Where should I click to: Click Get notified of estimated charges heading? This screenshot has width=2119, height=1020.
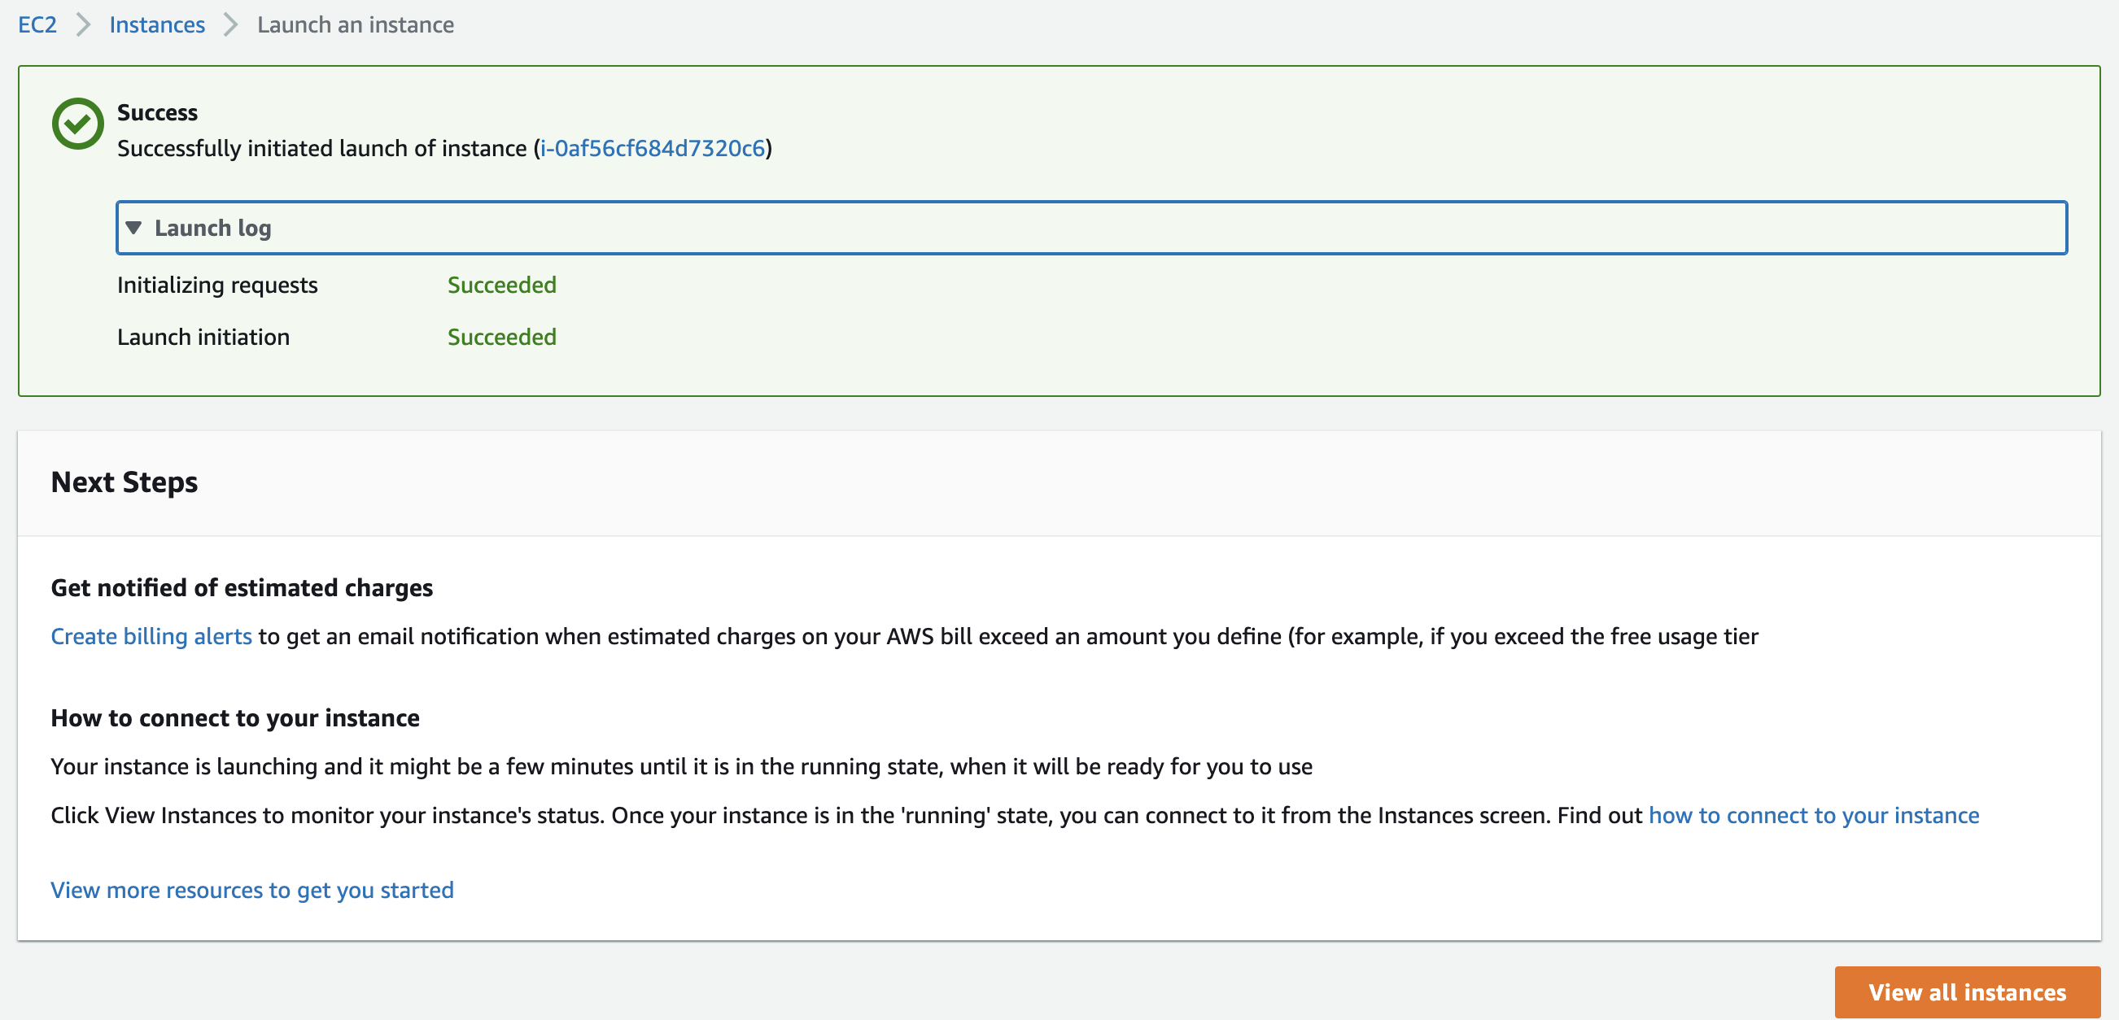click(x=241, y=586)
